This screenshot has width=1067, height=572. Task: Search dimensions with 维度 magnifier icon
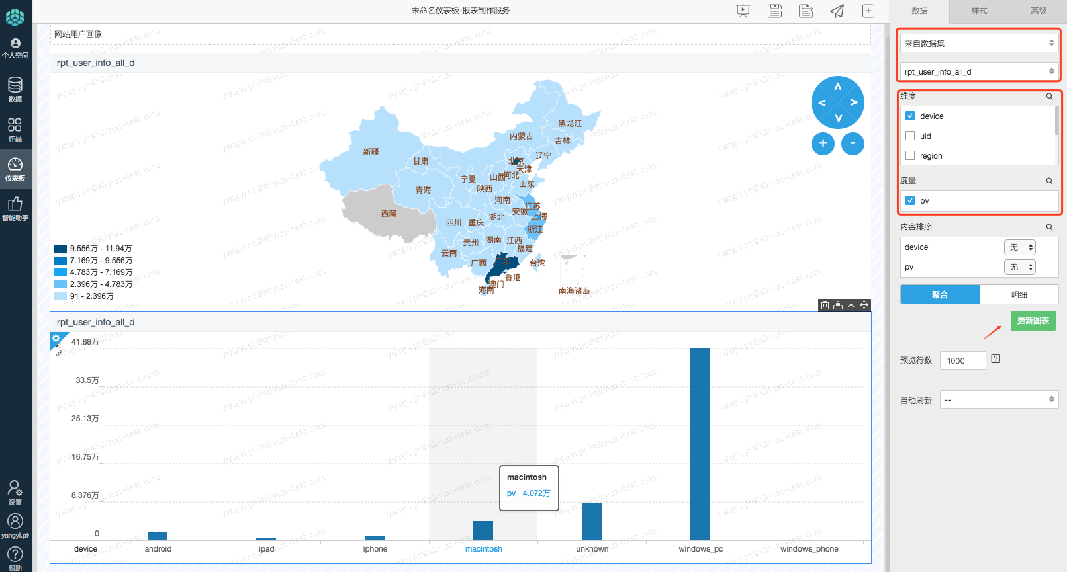[x=1049, y=97]
